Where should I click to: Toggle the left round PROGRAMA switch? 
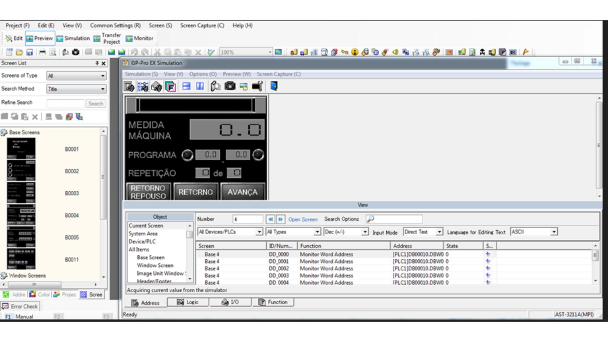pyautogui.click(x=187, y=155)
